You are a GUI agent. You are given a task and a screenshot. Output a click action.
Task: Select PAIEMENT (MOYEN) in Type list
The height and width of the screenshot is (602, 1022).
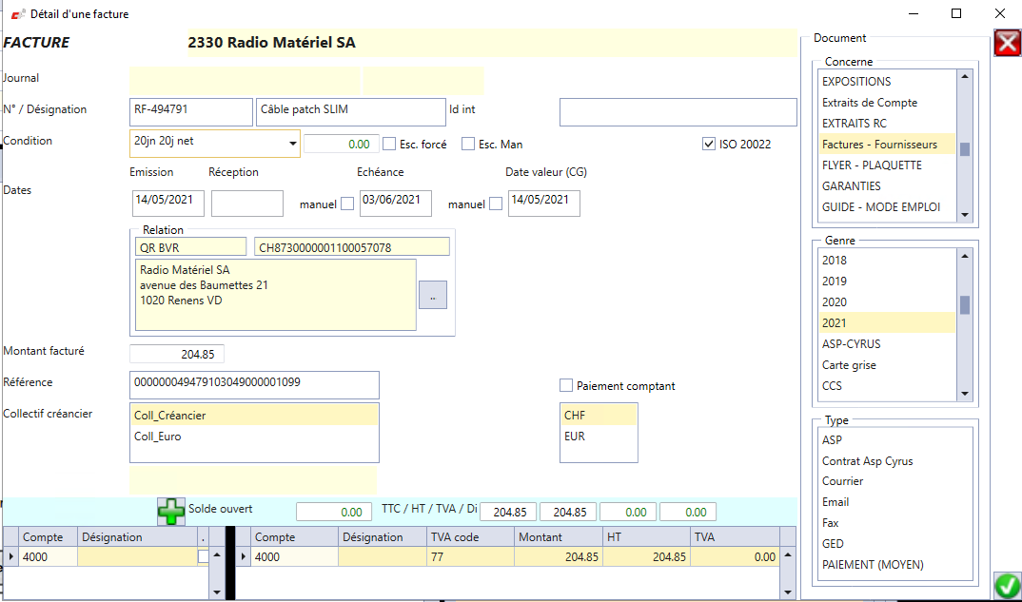(895, 564)
